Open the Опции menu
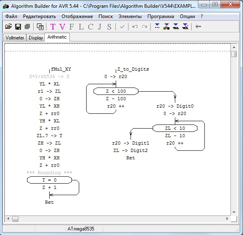Image resolution: width=243 pixels, height=235 pixels. [x=187, y=16]
